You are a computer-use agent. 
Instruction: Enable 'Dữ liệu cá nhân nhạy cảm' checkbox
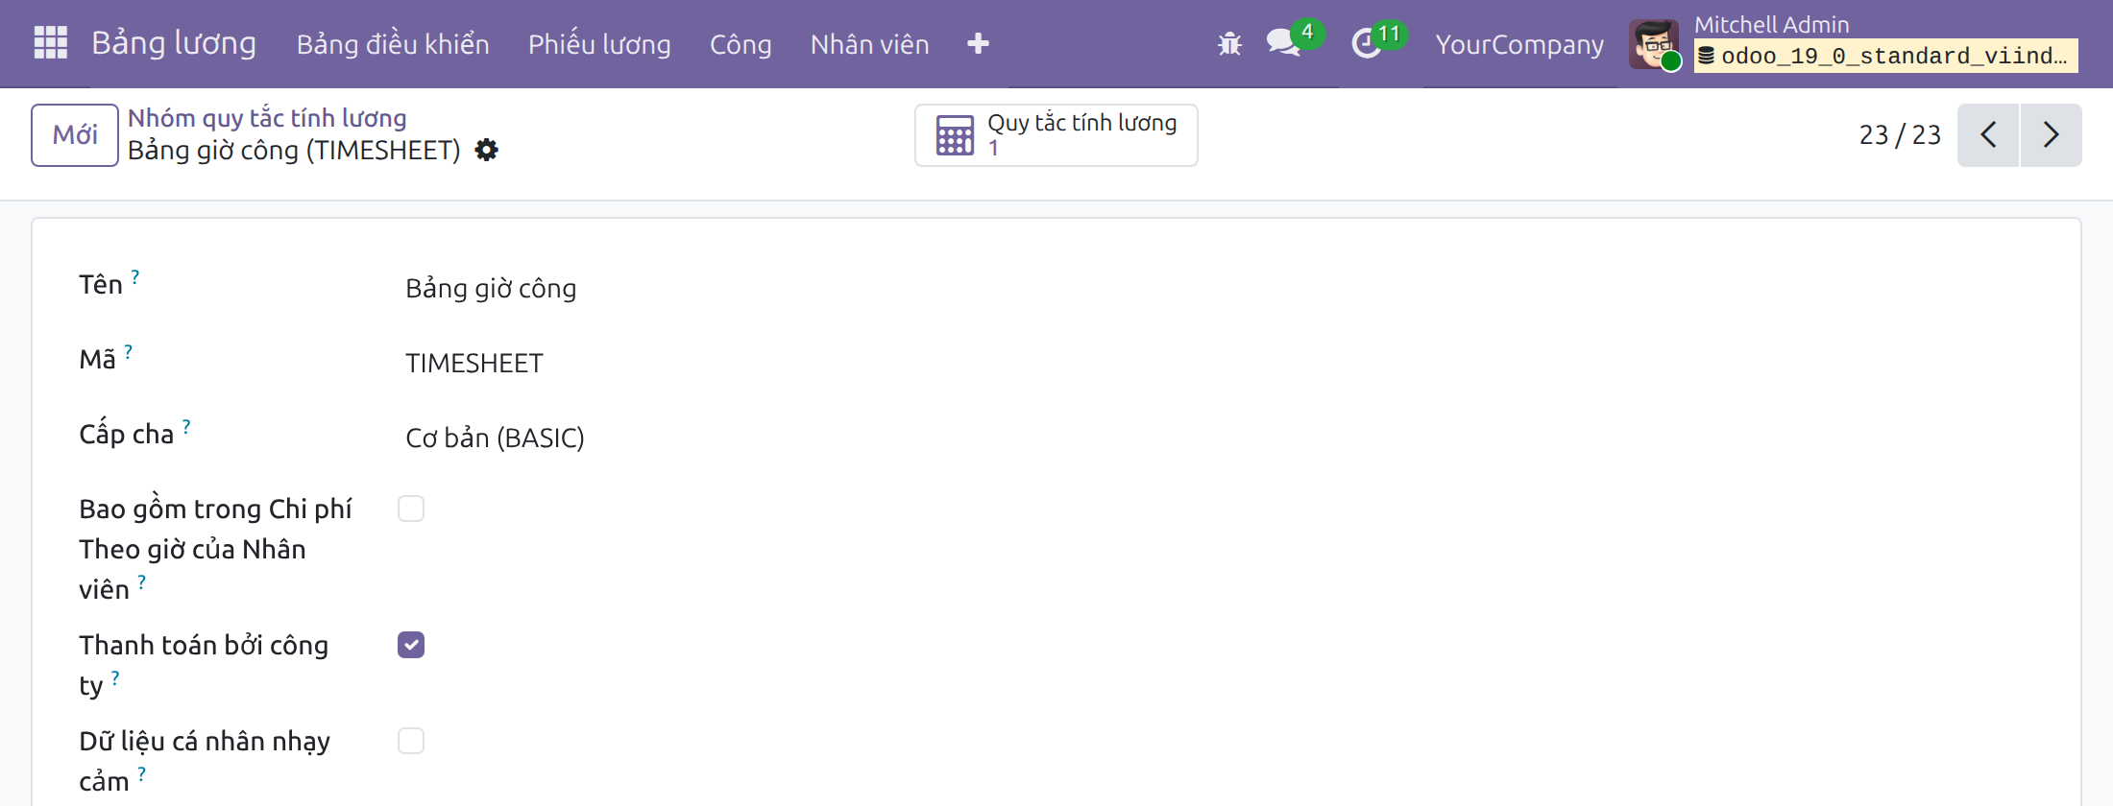[411, 741]
